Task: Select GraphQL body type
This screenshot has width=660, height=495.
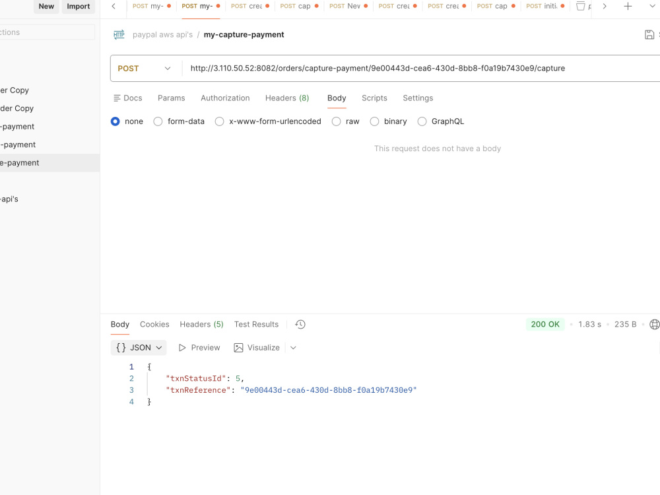Action: point(422,121)
